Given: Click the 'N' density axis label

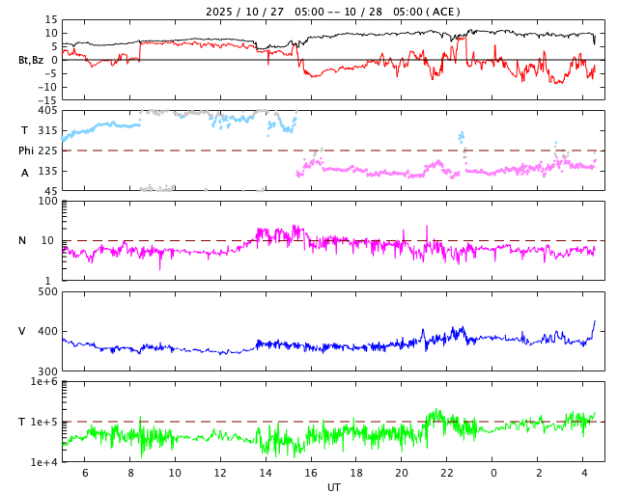Looking at the screenshot, I should (x=22, y=240).
